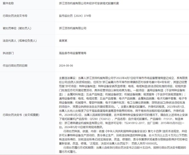Select the label 被处罚单位（被处罚人）
The image size is (189, 155).
(17, 28)
